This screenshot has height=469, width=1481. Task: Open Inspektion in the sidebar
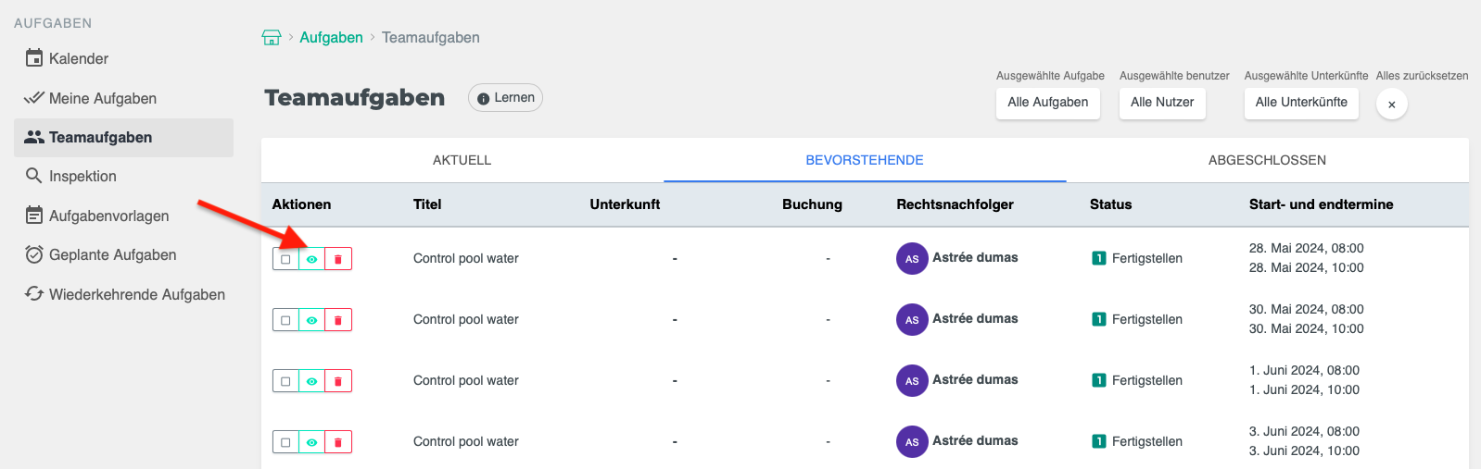pyautogui.click(x=82, y=176)
